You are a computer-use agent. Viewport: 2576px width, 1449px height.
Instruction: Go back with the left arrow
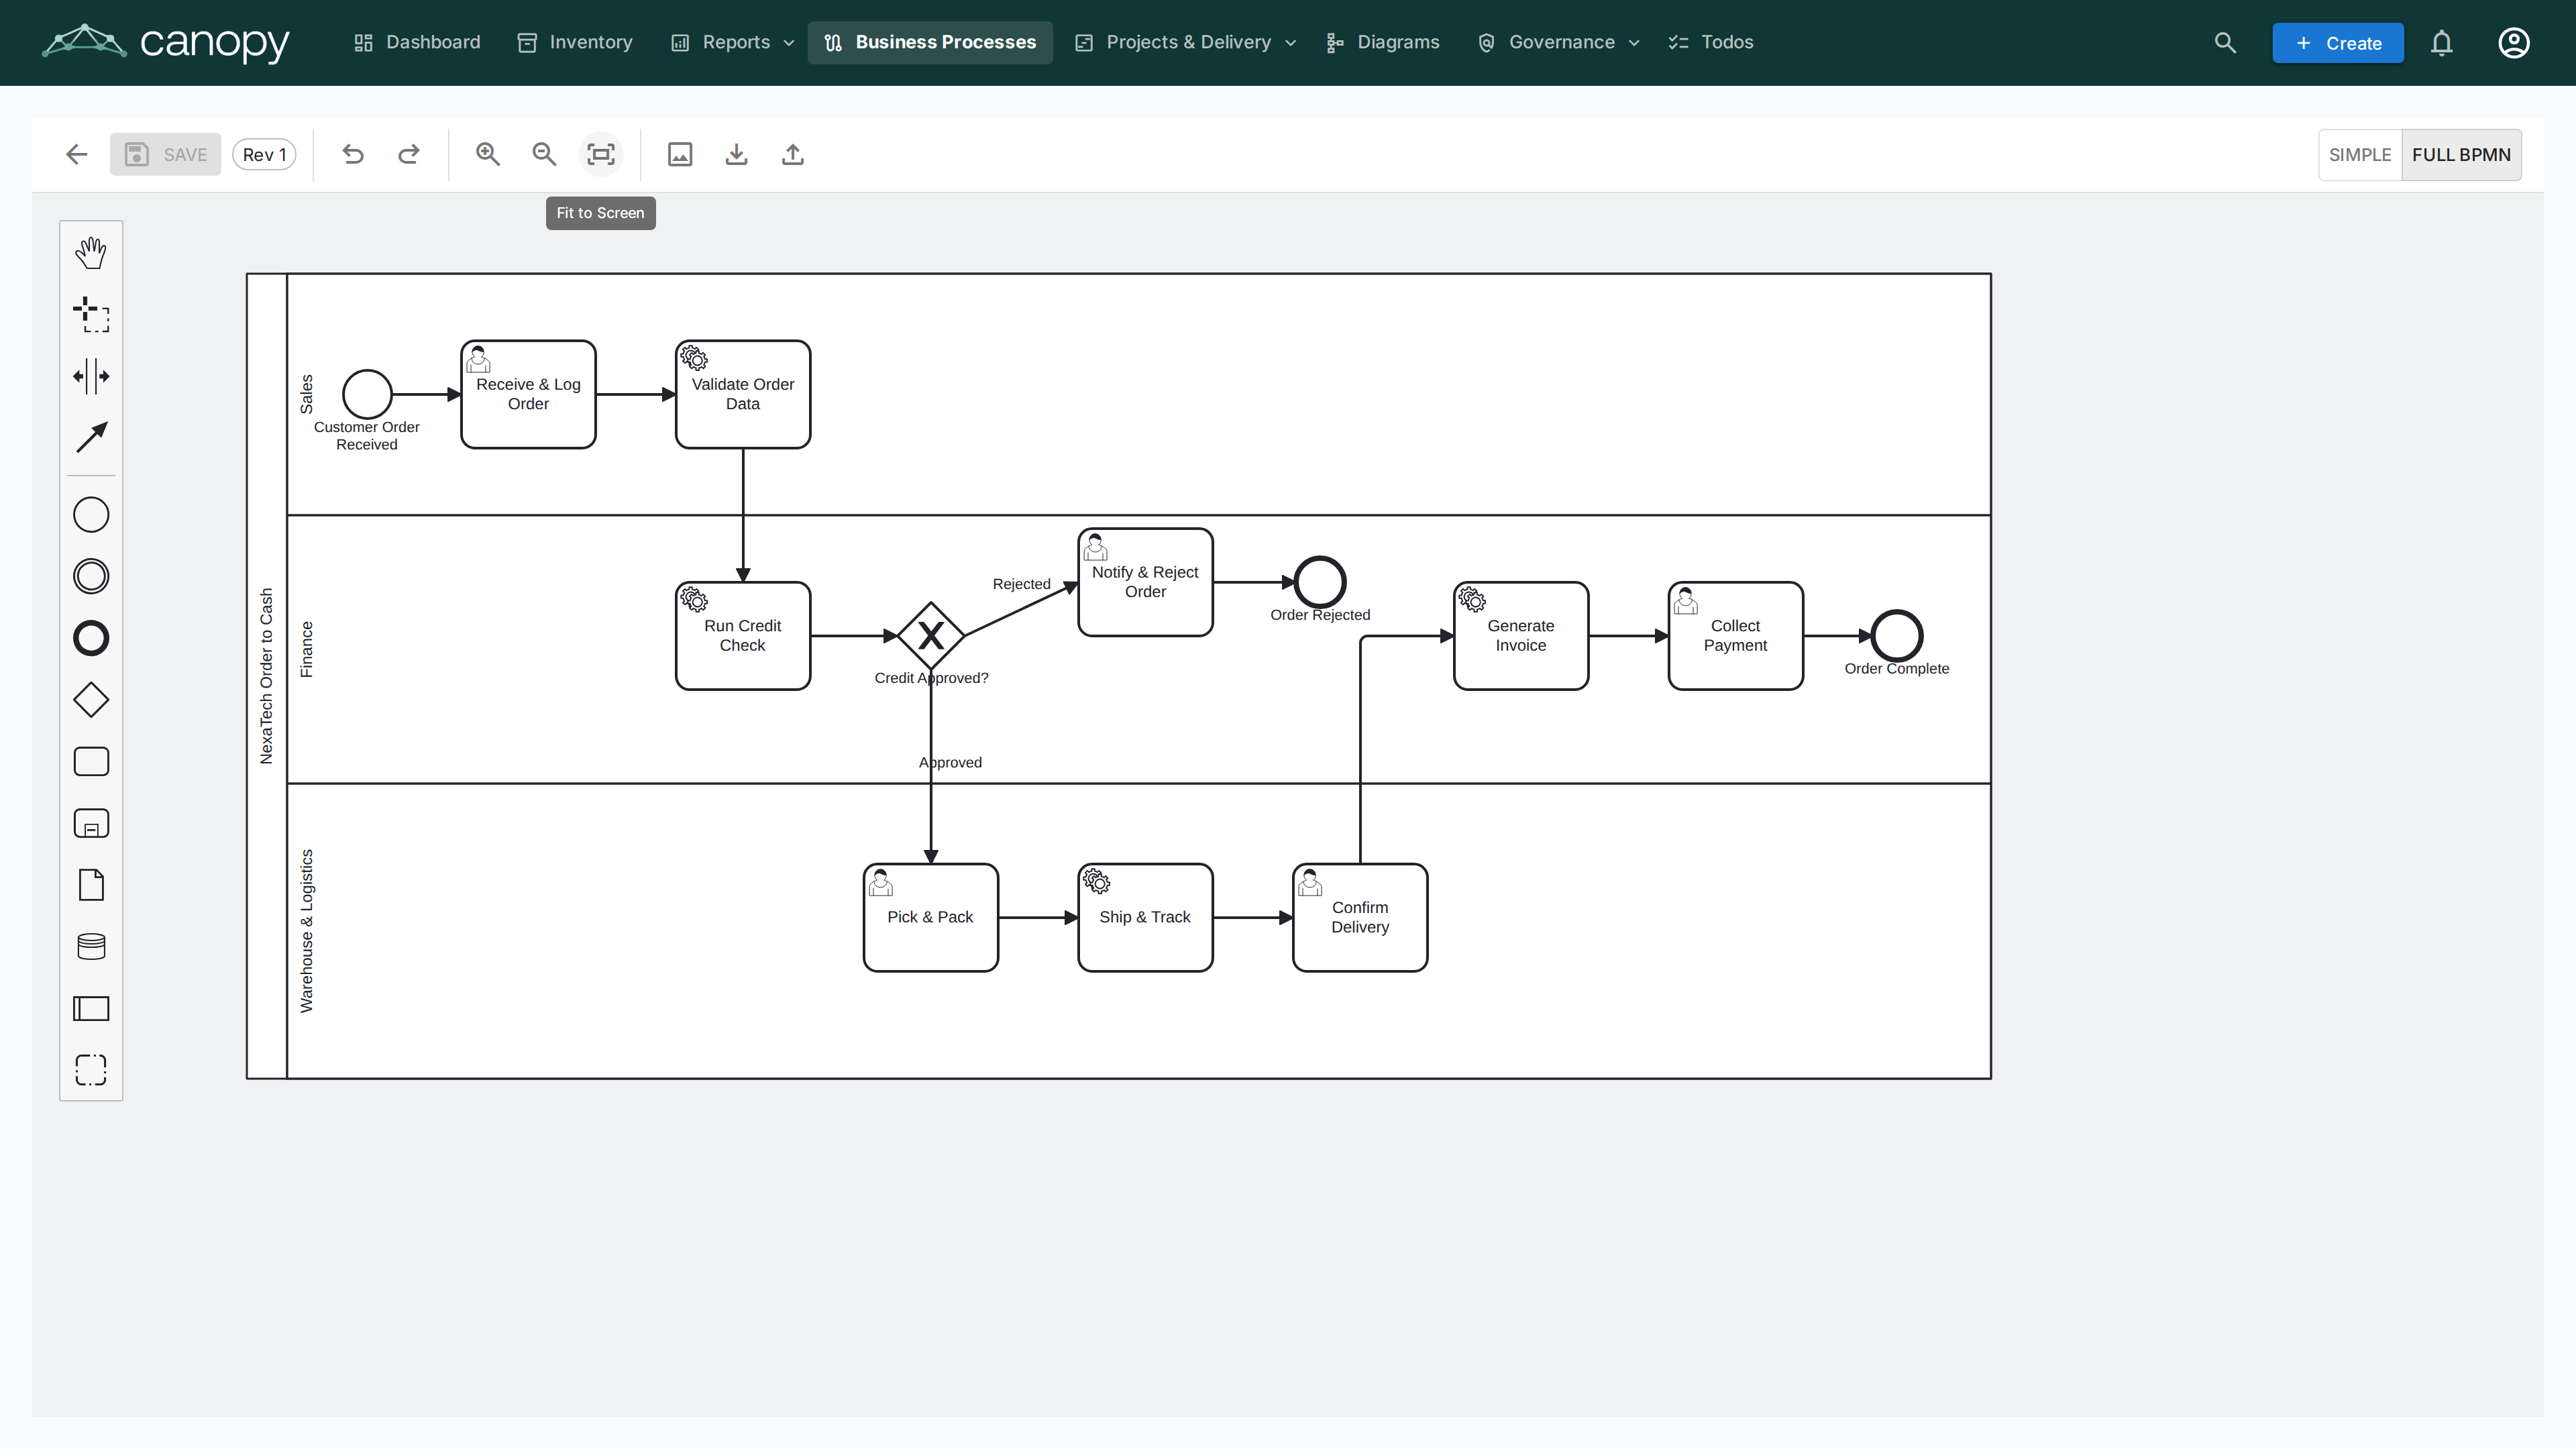(x=77, y=155)
